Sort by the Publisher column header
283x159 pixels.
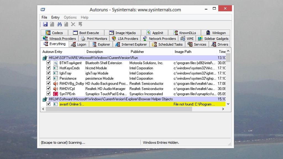pyautogui.click(x=141, y=52)
